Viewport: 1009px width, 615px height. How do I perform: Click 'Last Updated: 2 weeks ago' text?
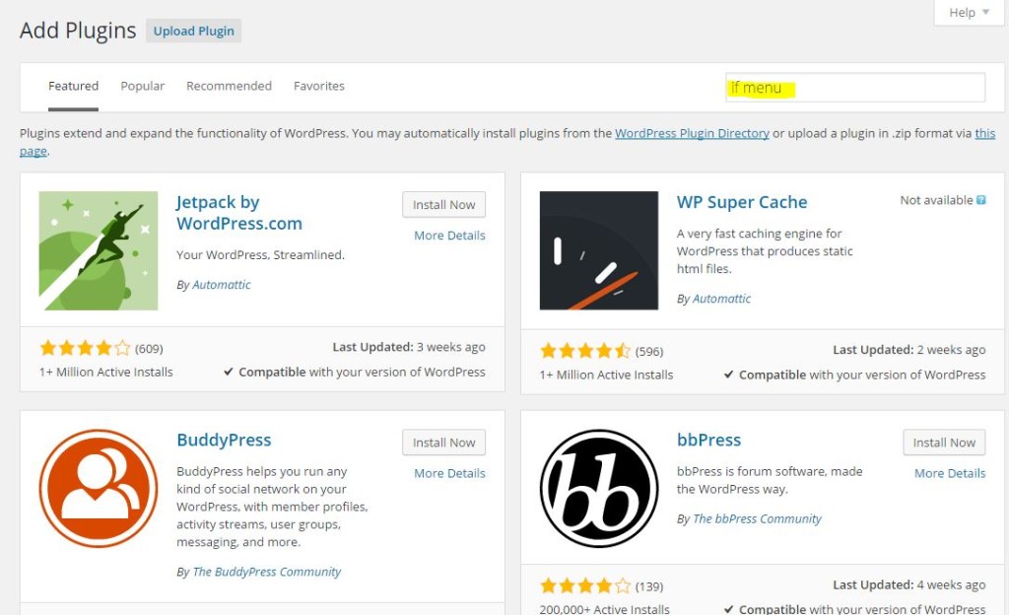pos(908,350)
